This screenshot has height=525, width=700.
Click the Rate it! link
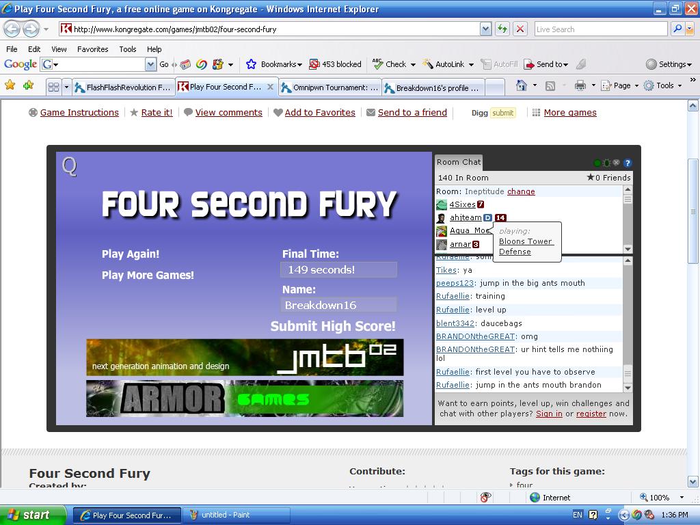(x=157, y=113)
